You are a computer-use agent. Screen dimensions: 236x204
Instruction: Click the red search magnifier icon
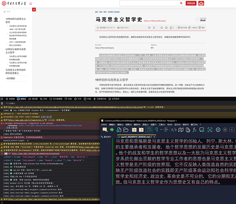tap(181, 3)
